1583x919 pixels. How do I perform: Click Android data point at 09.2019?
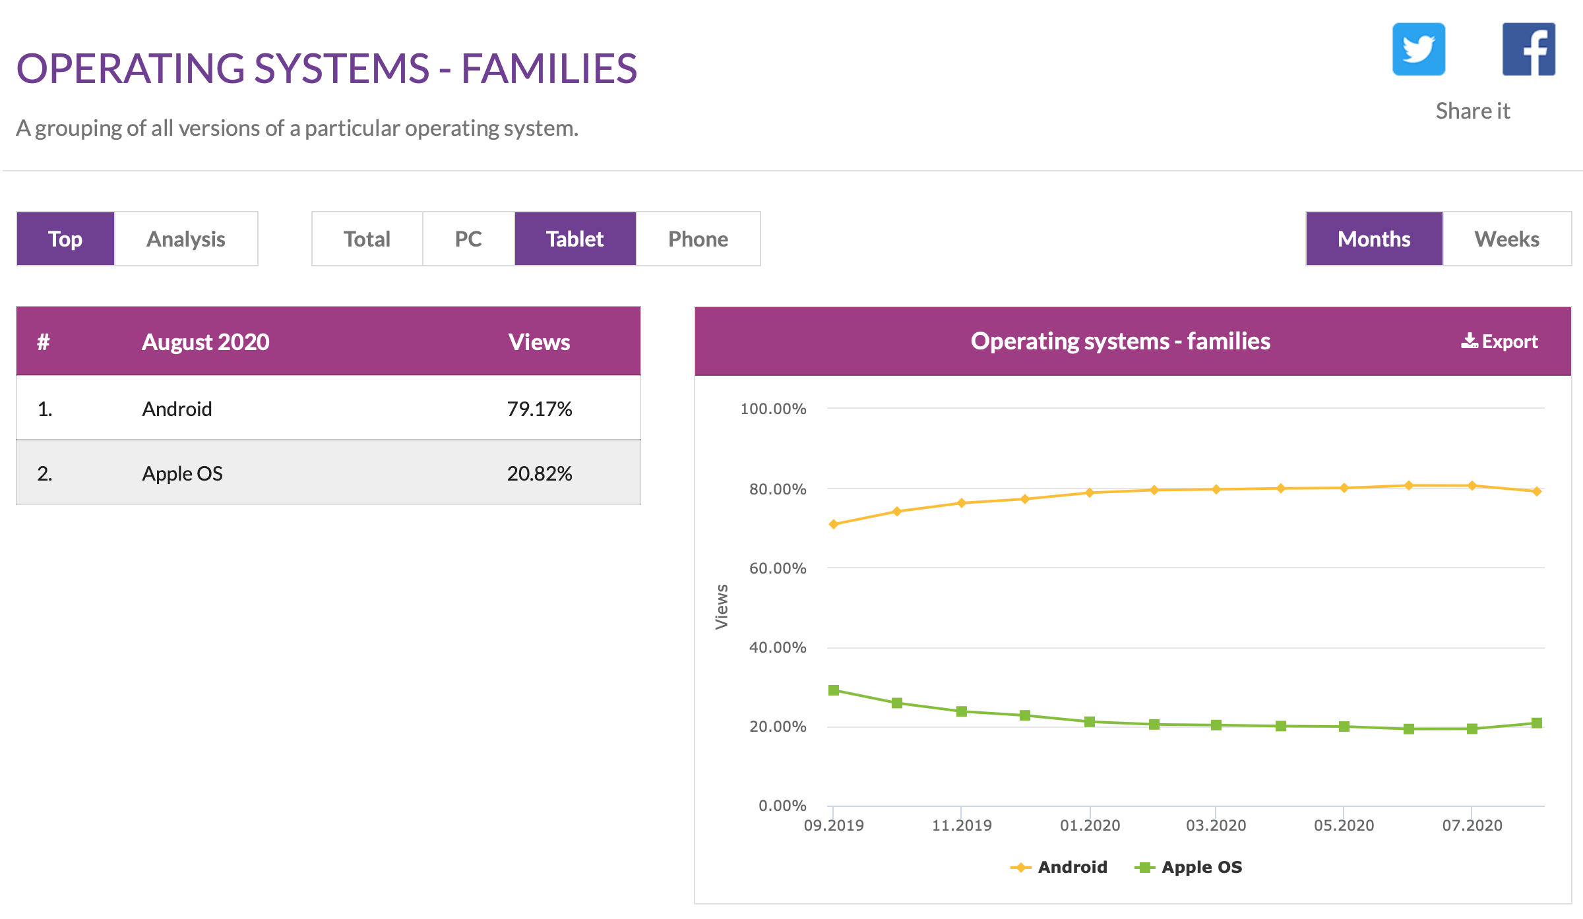coord(834,524)
